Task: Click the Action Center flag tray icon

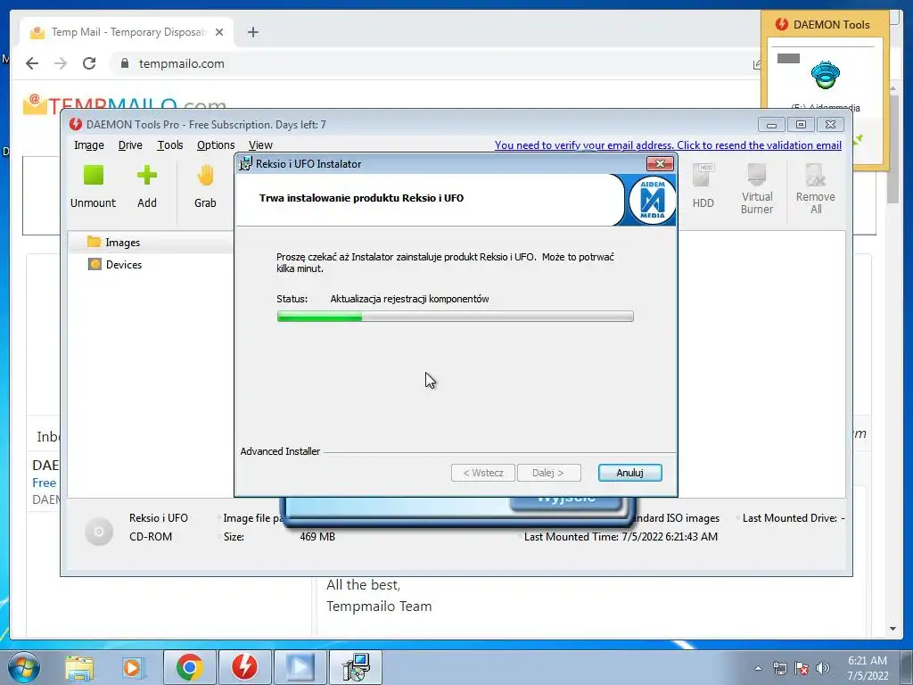Action: tap(802, 668)
